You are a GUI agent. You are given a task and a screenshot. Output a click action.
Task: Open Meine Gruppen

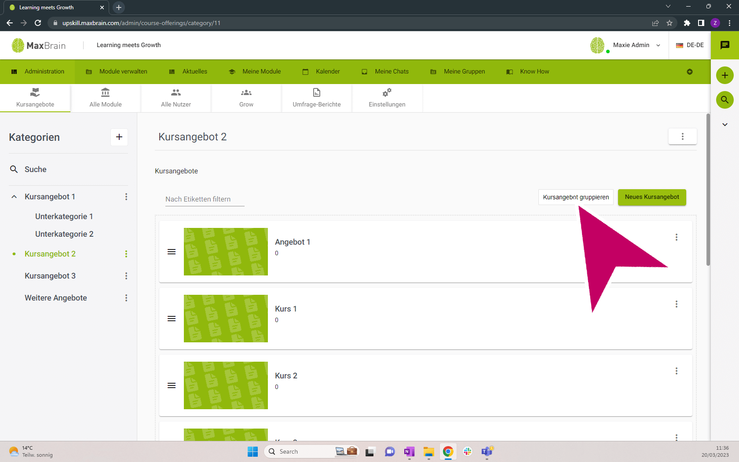tap(457, 72)
